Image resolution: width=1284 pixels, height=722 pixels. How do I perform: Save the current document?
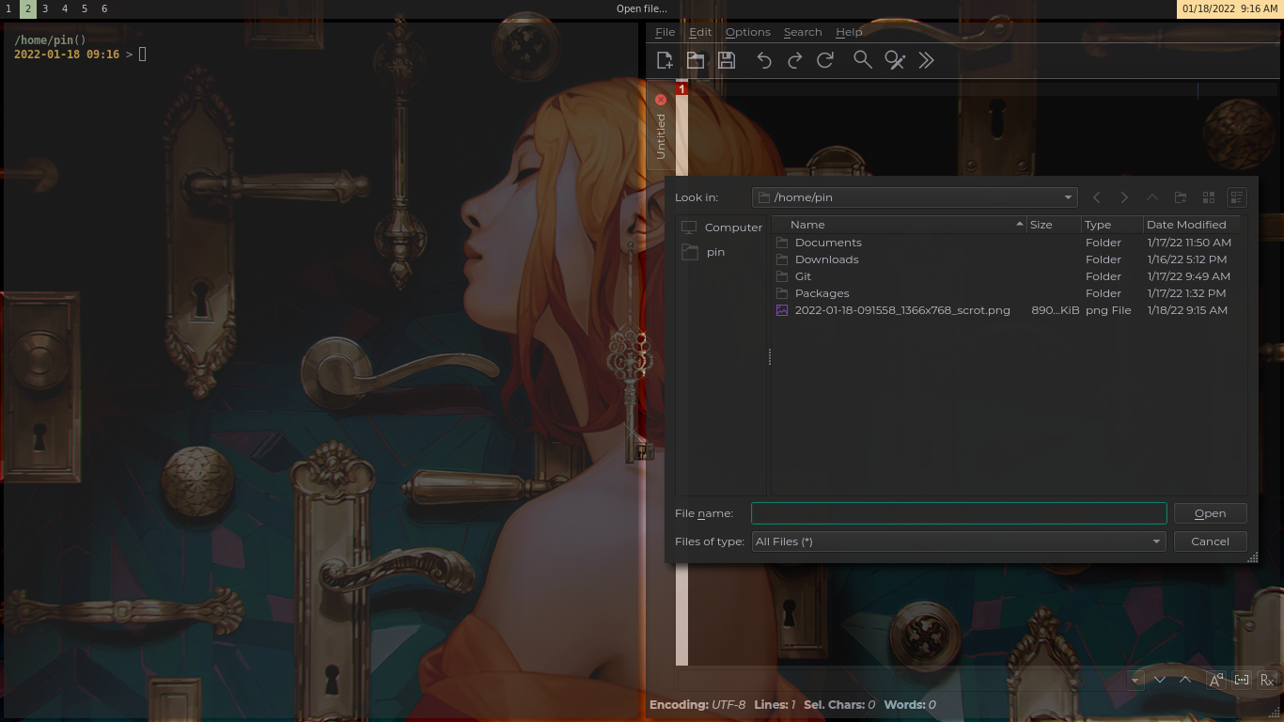(727, 59)
